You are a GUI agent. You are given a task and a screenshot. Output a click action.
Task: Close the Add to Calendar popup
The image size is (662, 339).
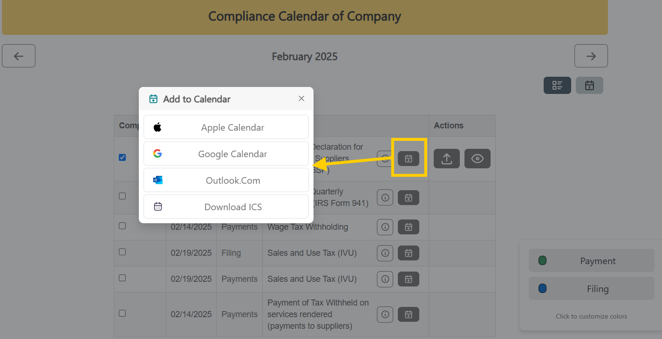301,99
